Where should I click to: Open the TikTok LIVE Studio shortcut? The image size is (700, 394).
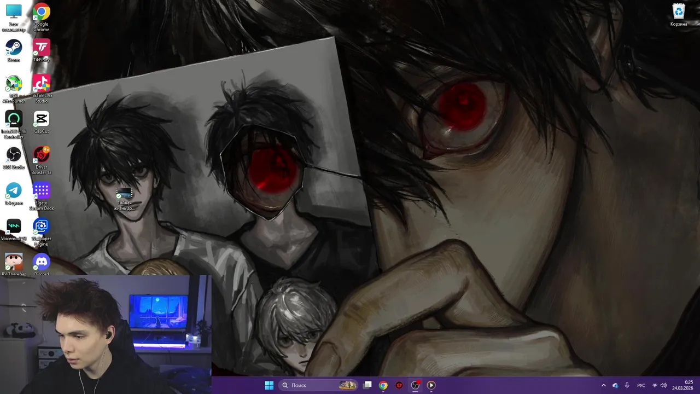pos(42,89)
